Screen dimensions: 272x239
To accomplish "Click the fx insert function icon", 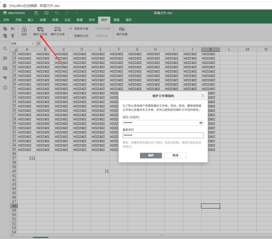I will tap(38, 44).
